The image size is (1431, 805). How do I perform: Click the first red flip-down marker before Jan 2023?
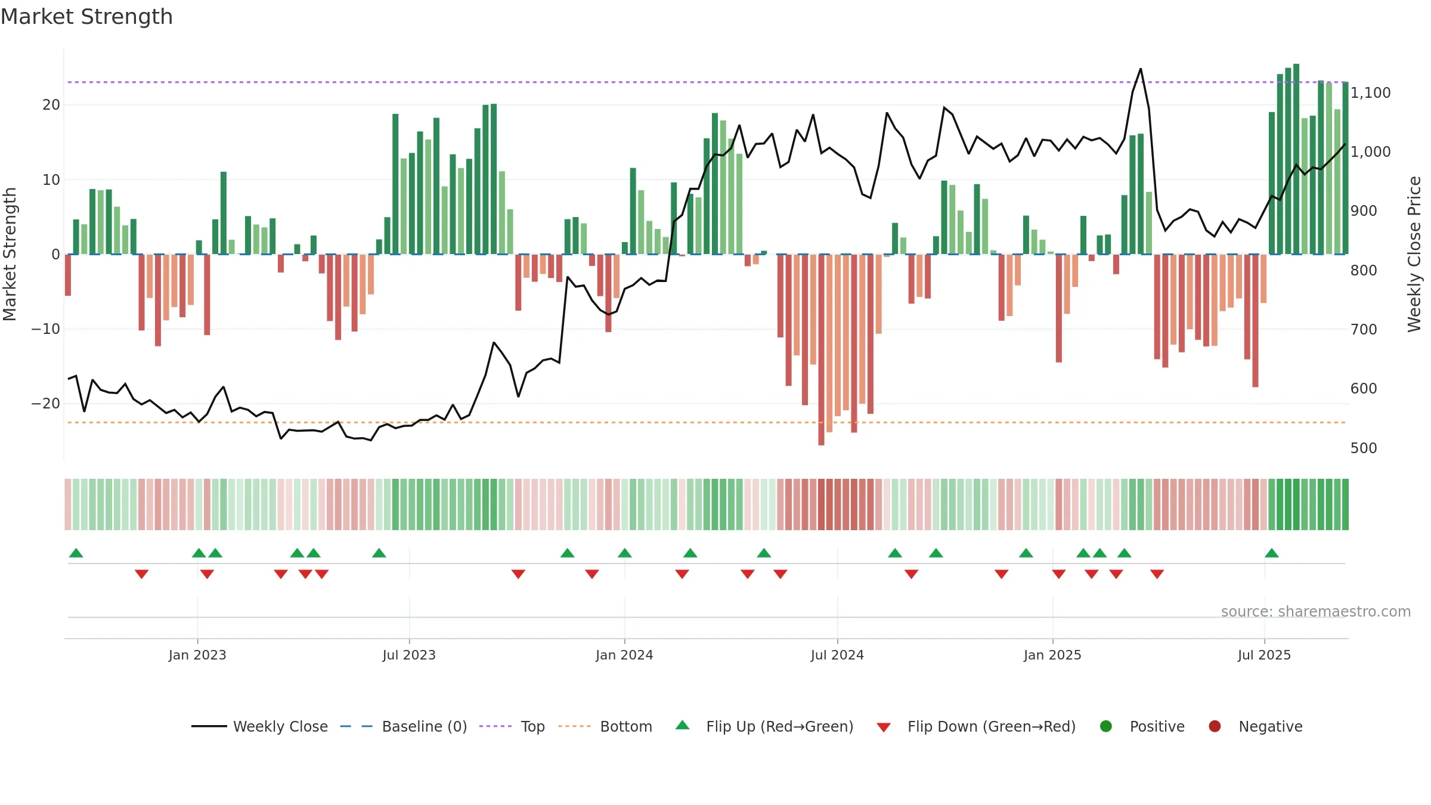coord(141,574)
